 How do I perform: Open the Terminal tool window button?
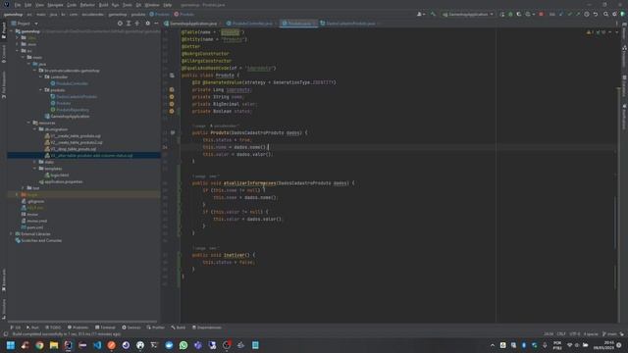(x=105, y=328)
